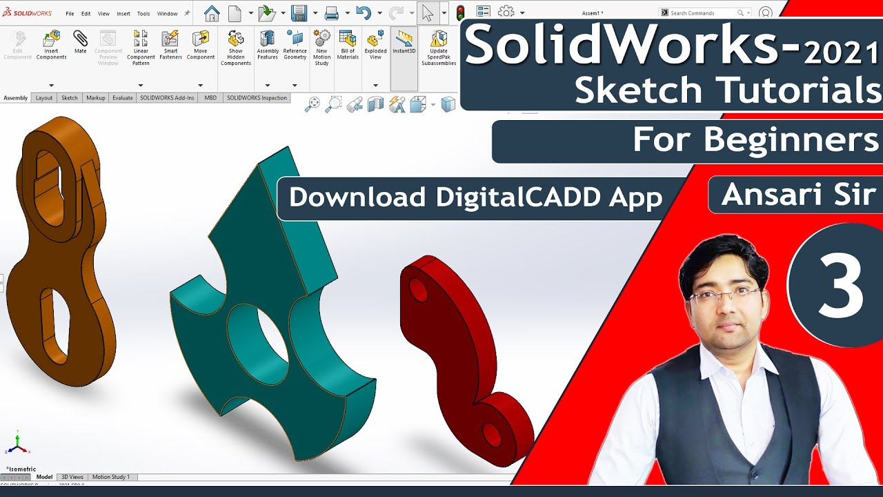Open Assembly Features tool

[268, 45]
